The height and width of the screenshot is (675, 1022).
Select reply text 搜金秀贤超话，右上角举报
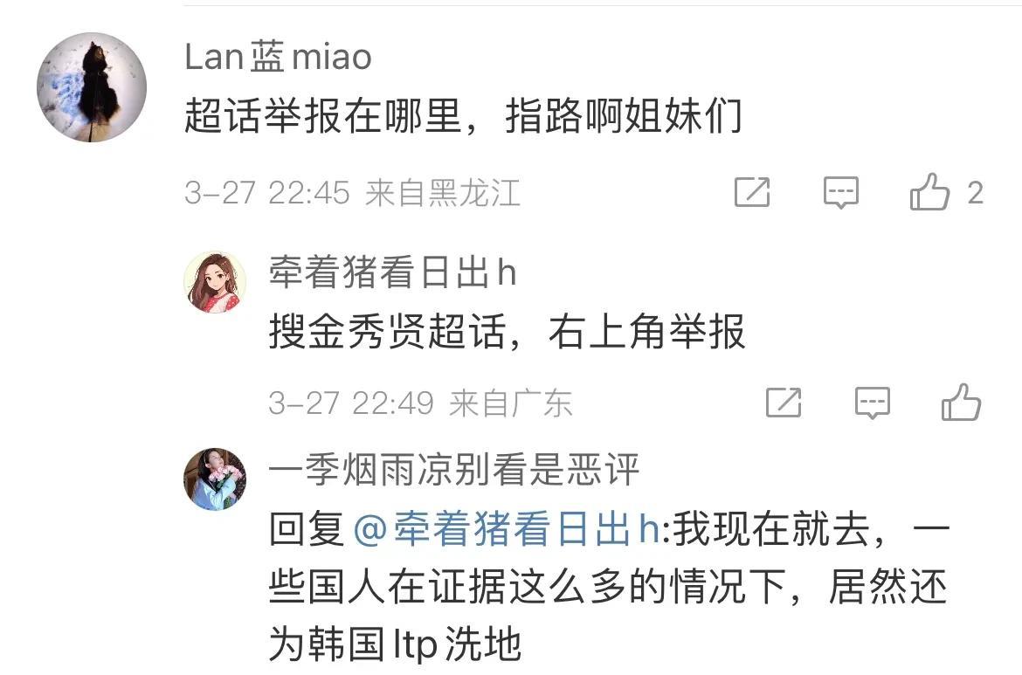(507, 332)
